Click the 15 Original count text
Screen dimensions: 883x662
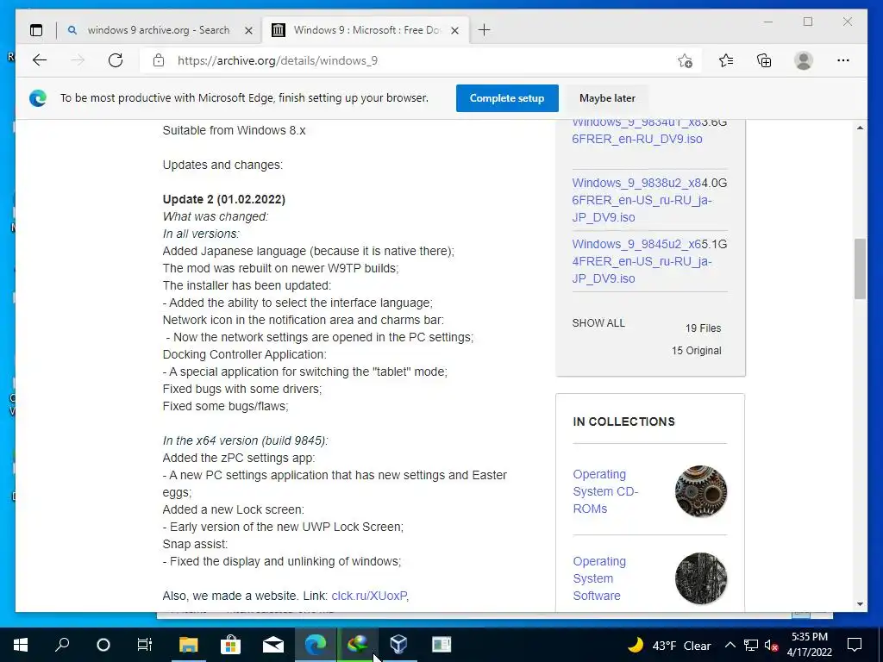pos(696,351)
